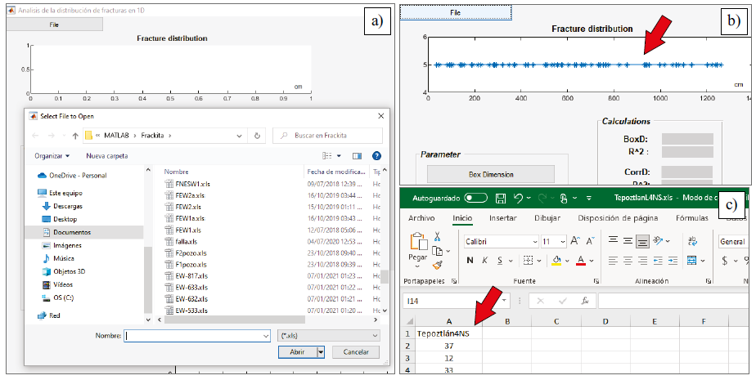Apply bold with the N icon
The height and width of the screenshot is (380, 756).
(x=470, y=261)
